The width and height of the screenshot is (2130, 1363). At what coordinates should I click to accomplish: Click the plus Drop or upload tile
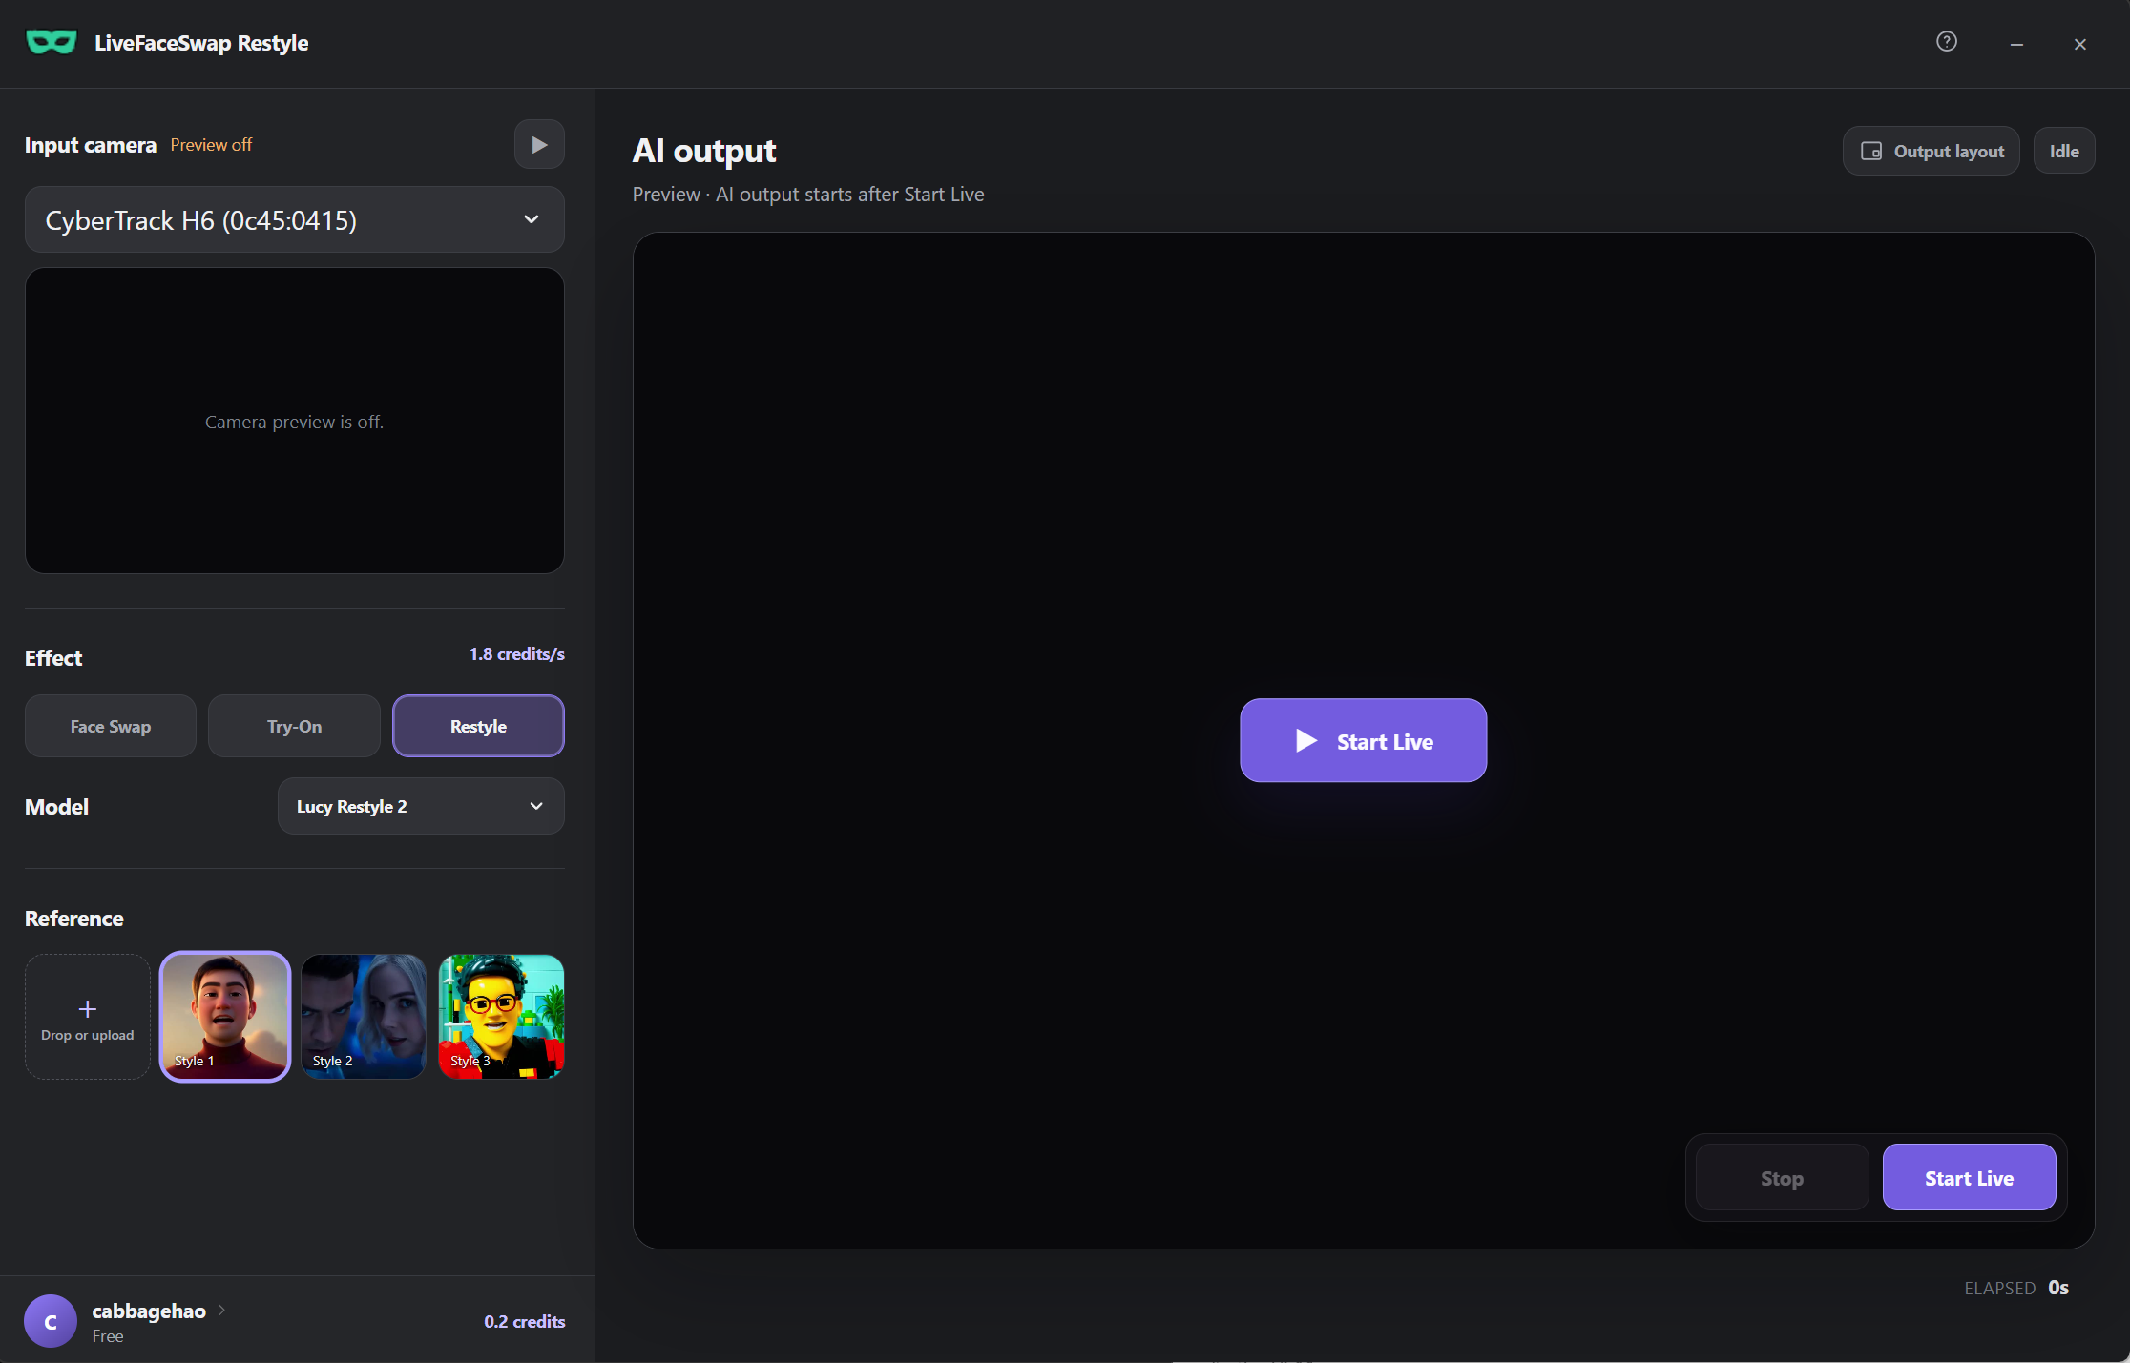[x=88, y=1017]
